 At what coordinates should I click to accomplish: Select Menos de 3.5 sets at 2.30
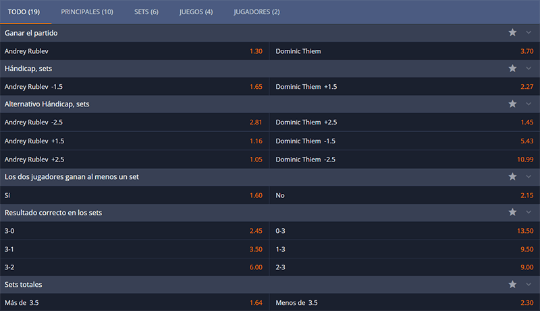click(404, 302)
